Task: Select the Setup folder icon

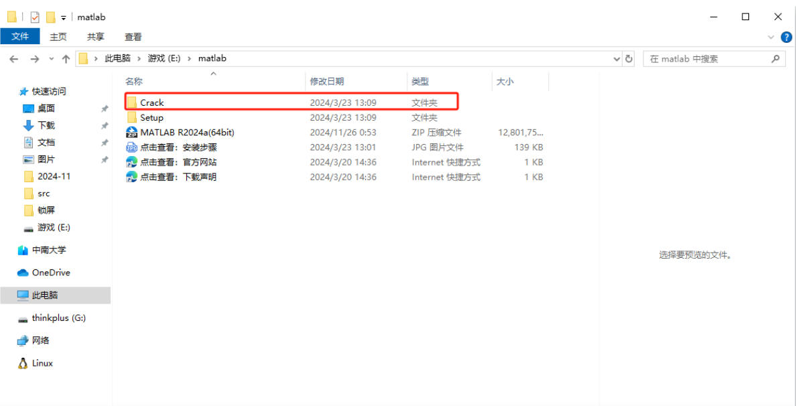Action: click(132, 118)
